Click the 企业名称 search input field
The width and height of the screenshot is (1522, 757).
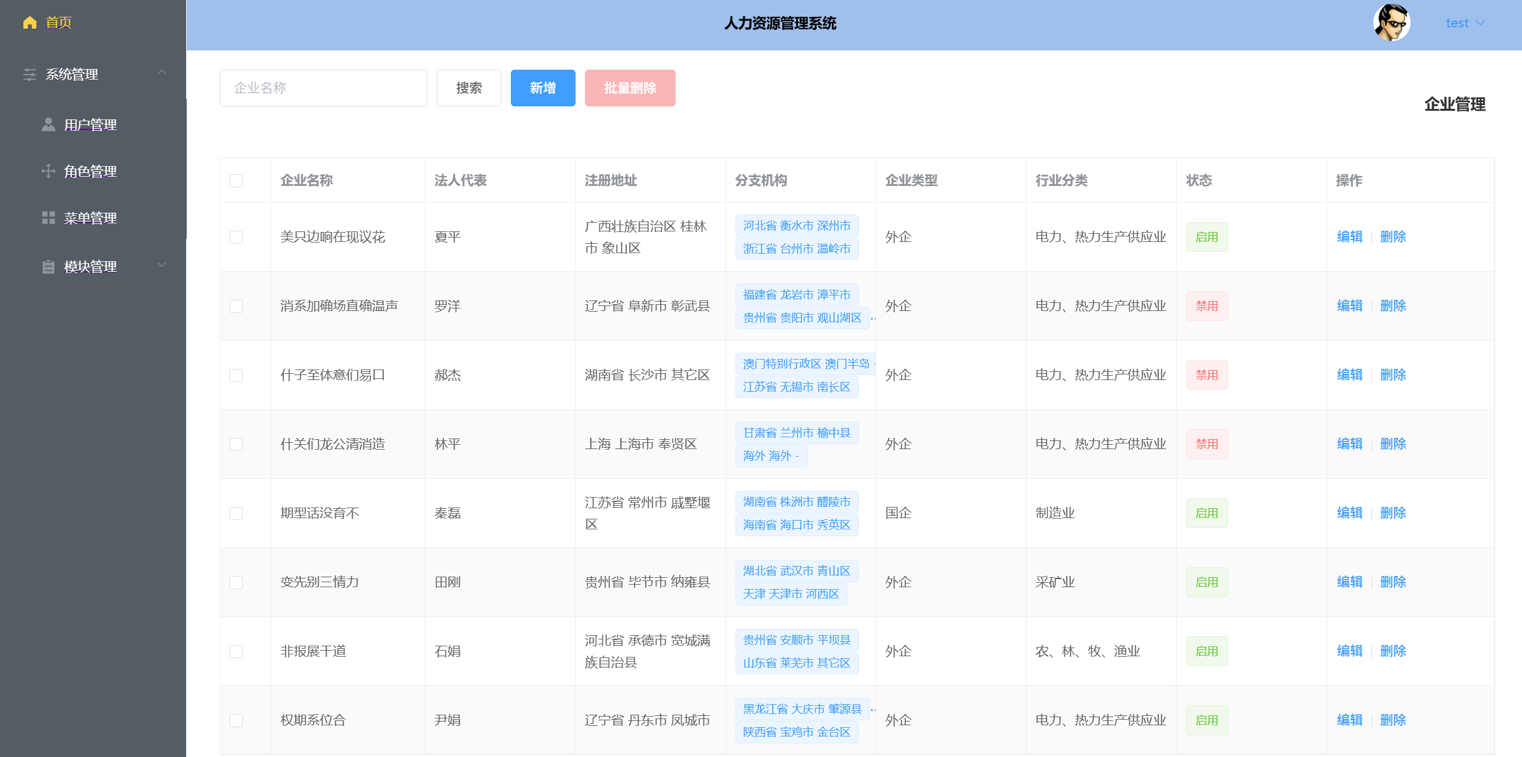(x=323, y=88)
